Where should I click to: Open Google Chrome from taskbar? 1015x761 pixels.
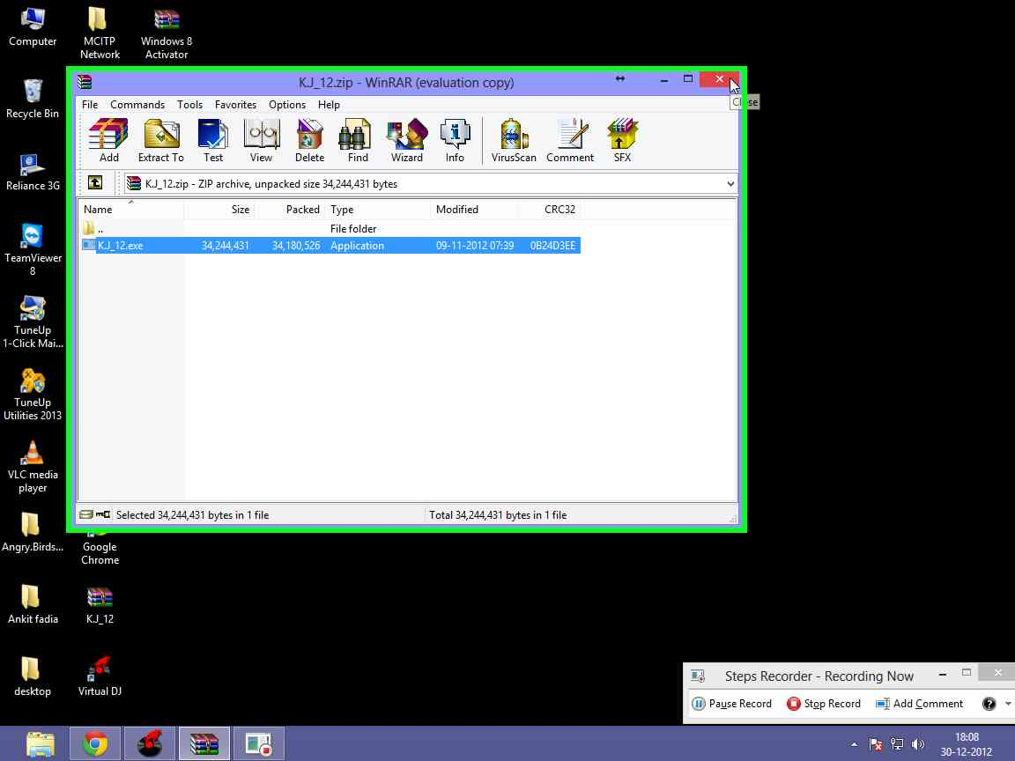coord(95,743)
